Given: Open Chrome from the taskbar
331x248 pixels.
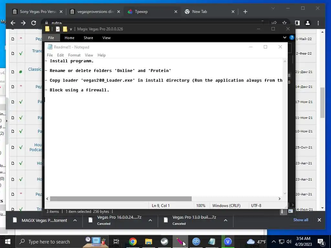Looking at the screenshot, I should click(133, 242).
